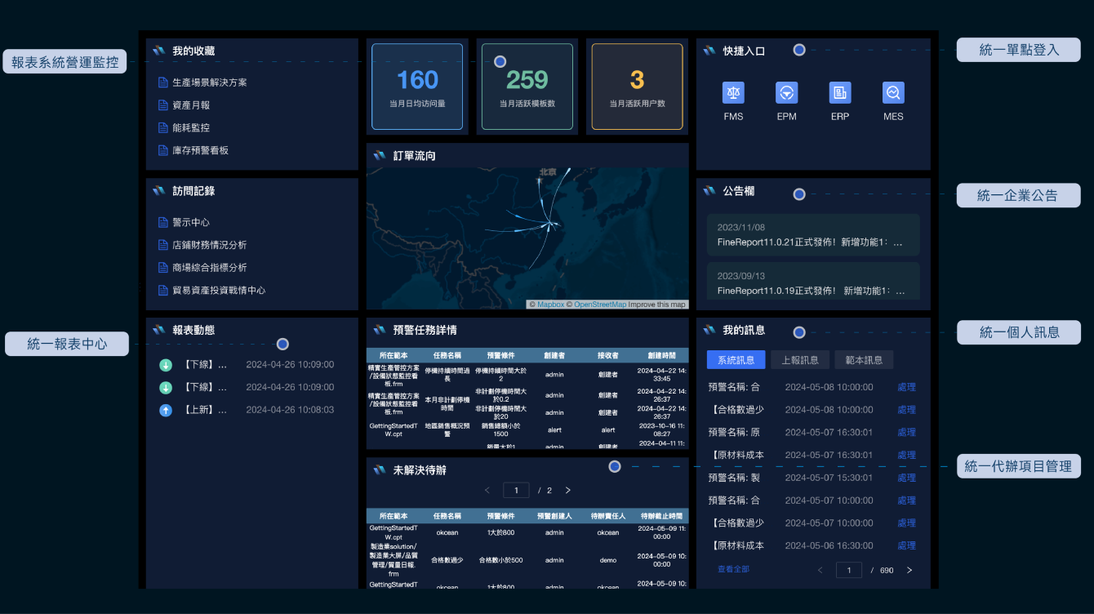1094x614 pixels.
Task: Switch to the 範本訊息 tab
Action: (864, 360)
